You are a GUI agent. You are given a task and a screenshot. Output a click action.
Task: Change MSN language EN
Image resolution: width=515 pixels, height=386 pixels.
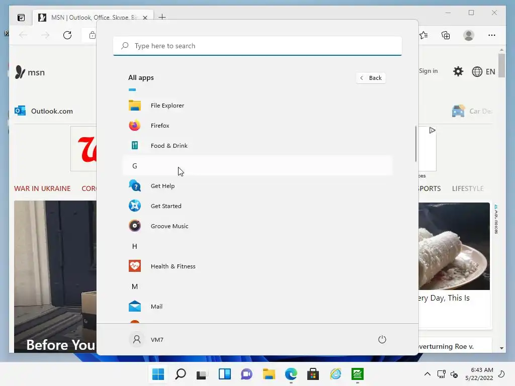pos(483,71)
